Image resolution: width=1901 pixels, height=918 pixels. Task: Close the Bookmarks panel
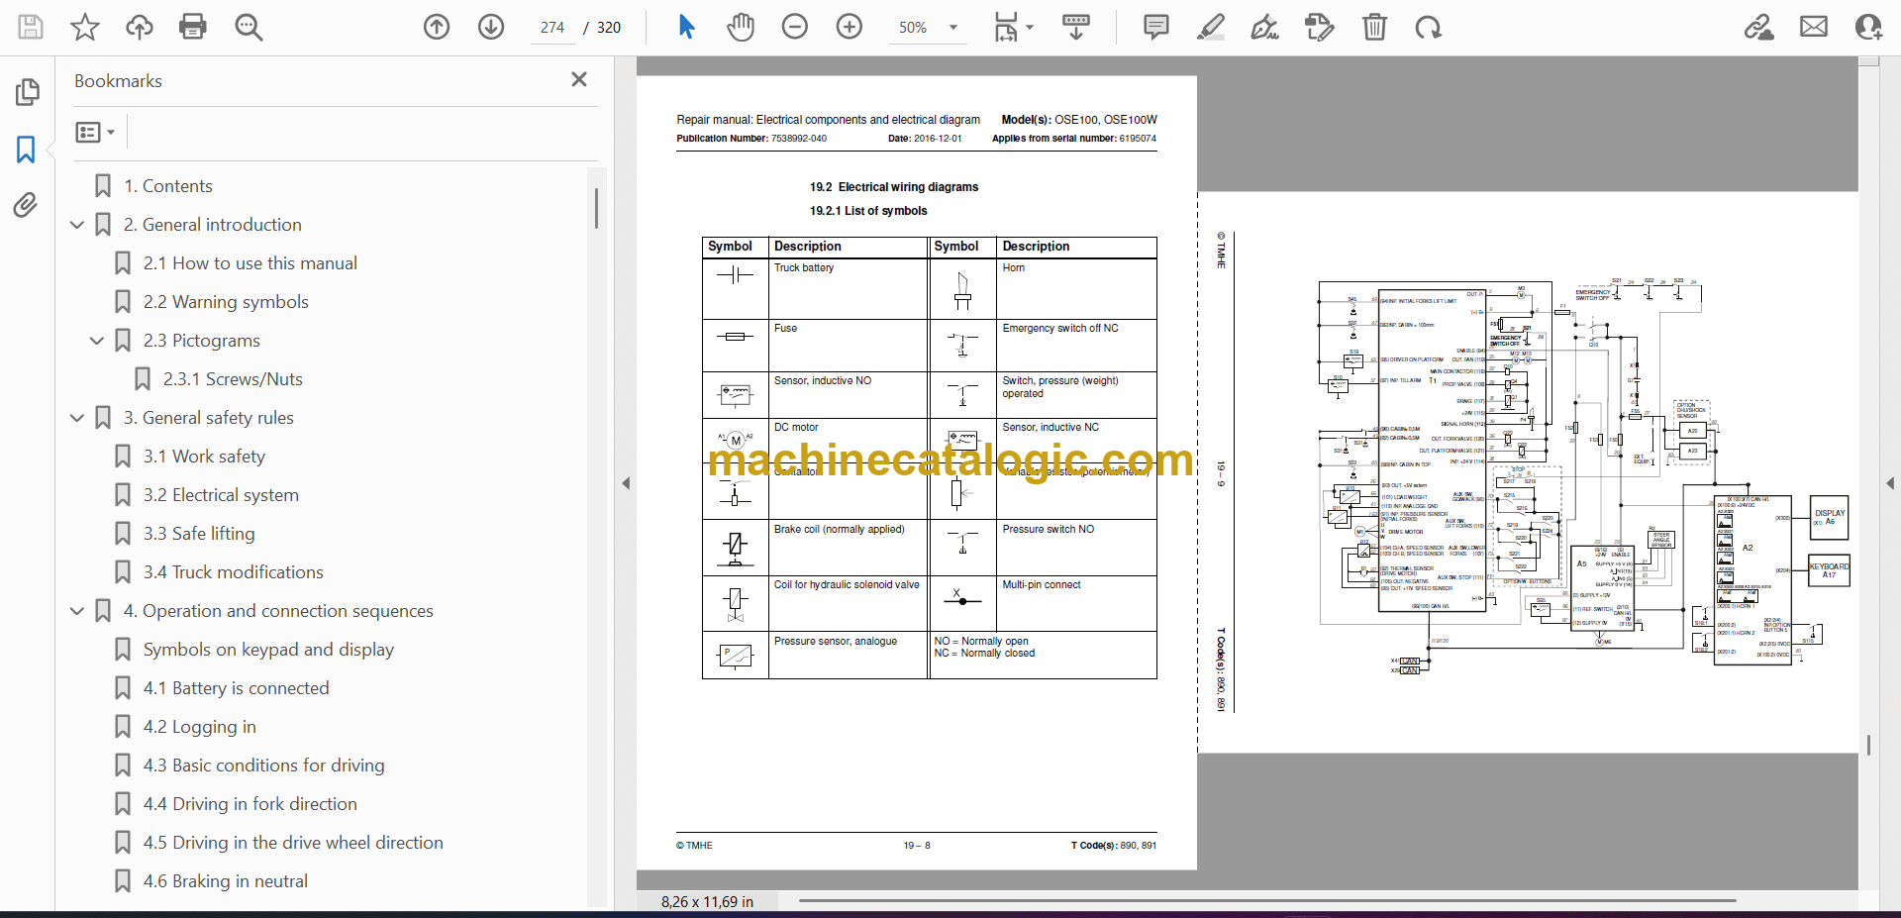tap(579, 79)
